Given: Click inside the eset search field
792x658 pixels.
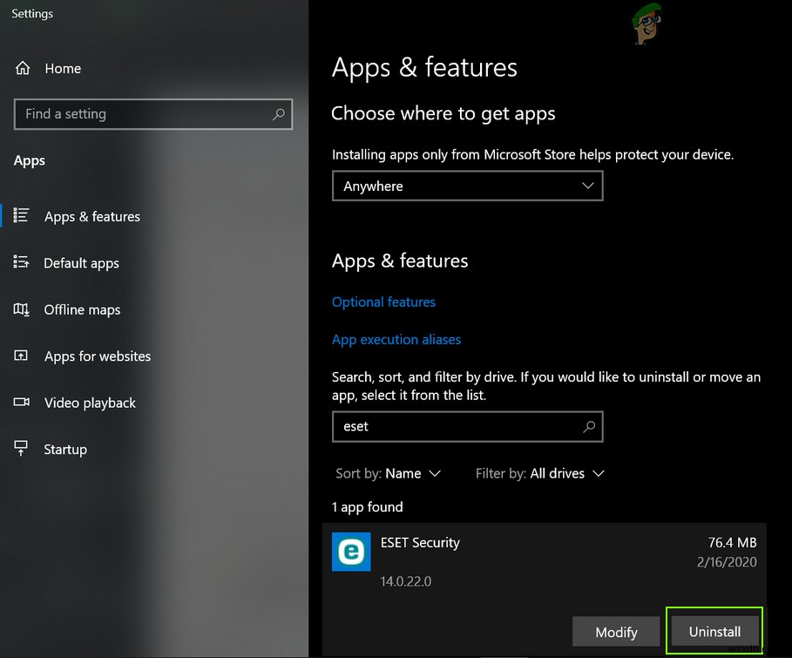Looking at the screenshot, I should pos(436,426).
